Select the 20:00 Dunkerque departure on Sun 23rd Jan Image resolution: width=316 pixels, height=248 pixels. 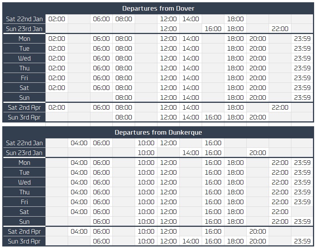click(258, 153)
